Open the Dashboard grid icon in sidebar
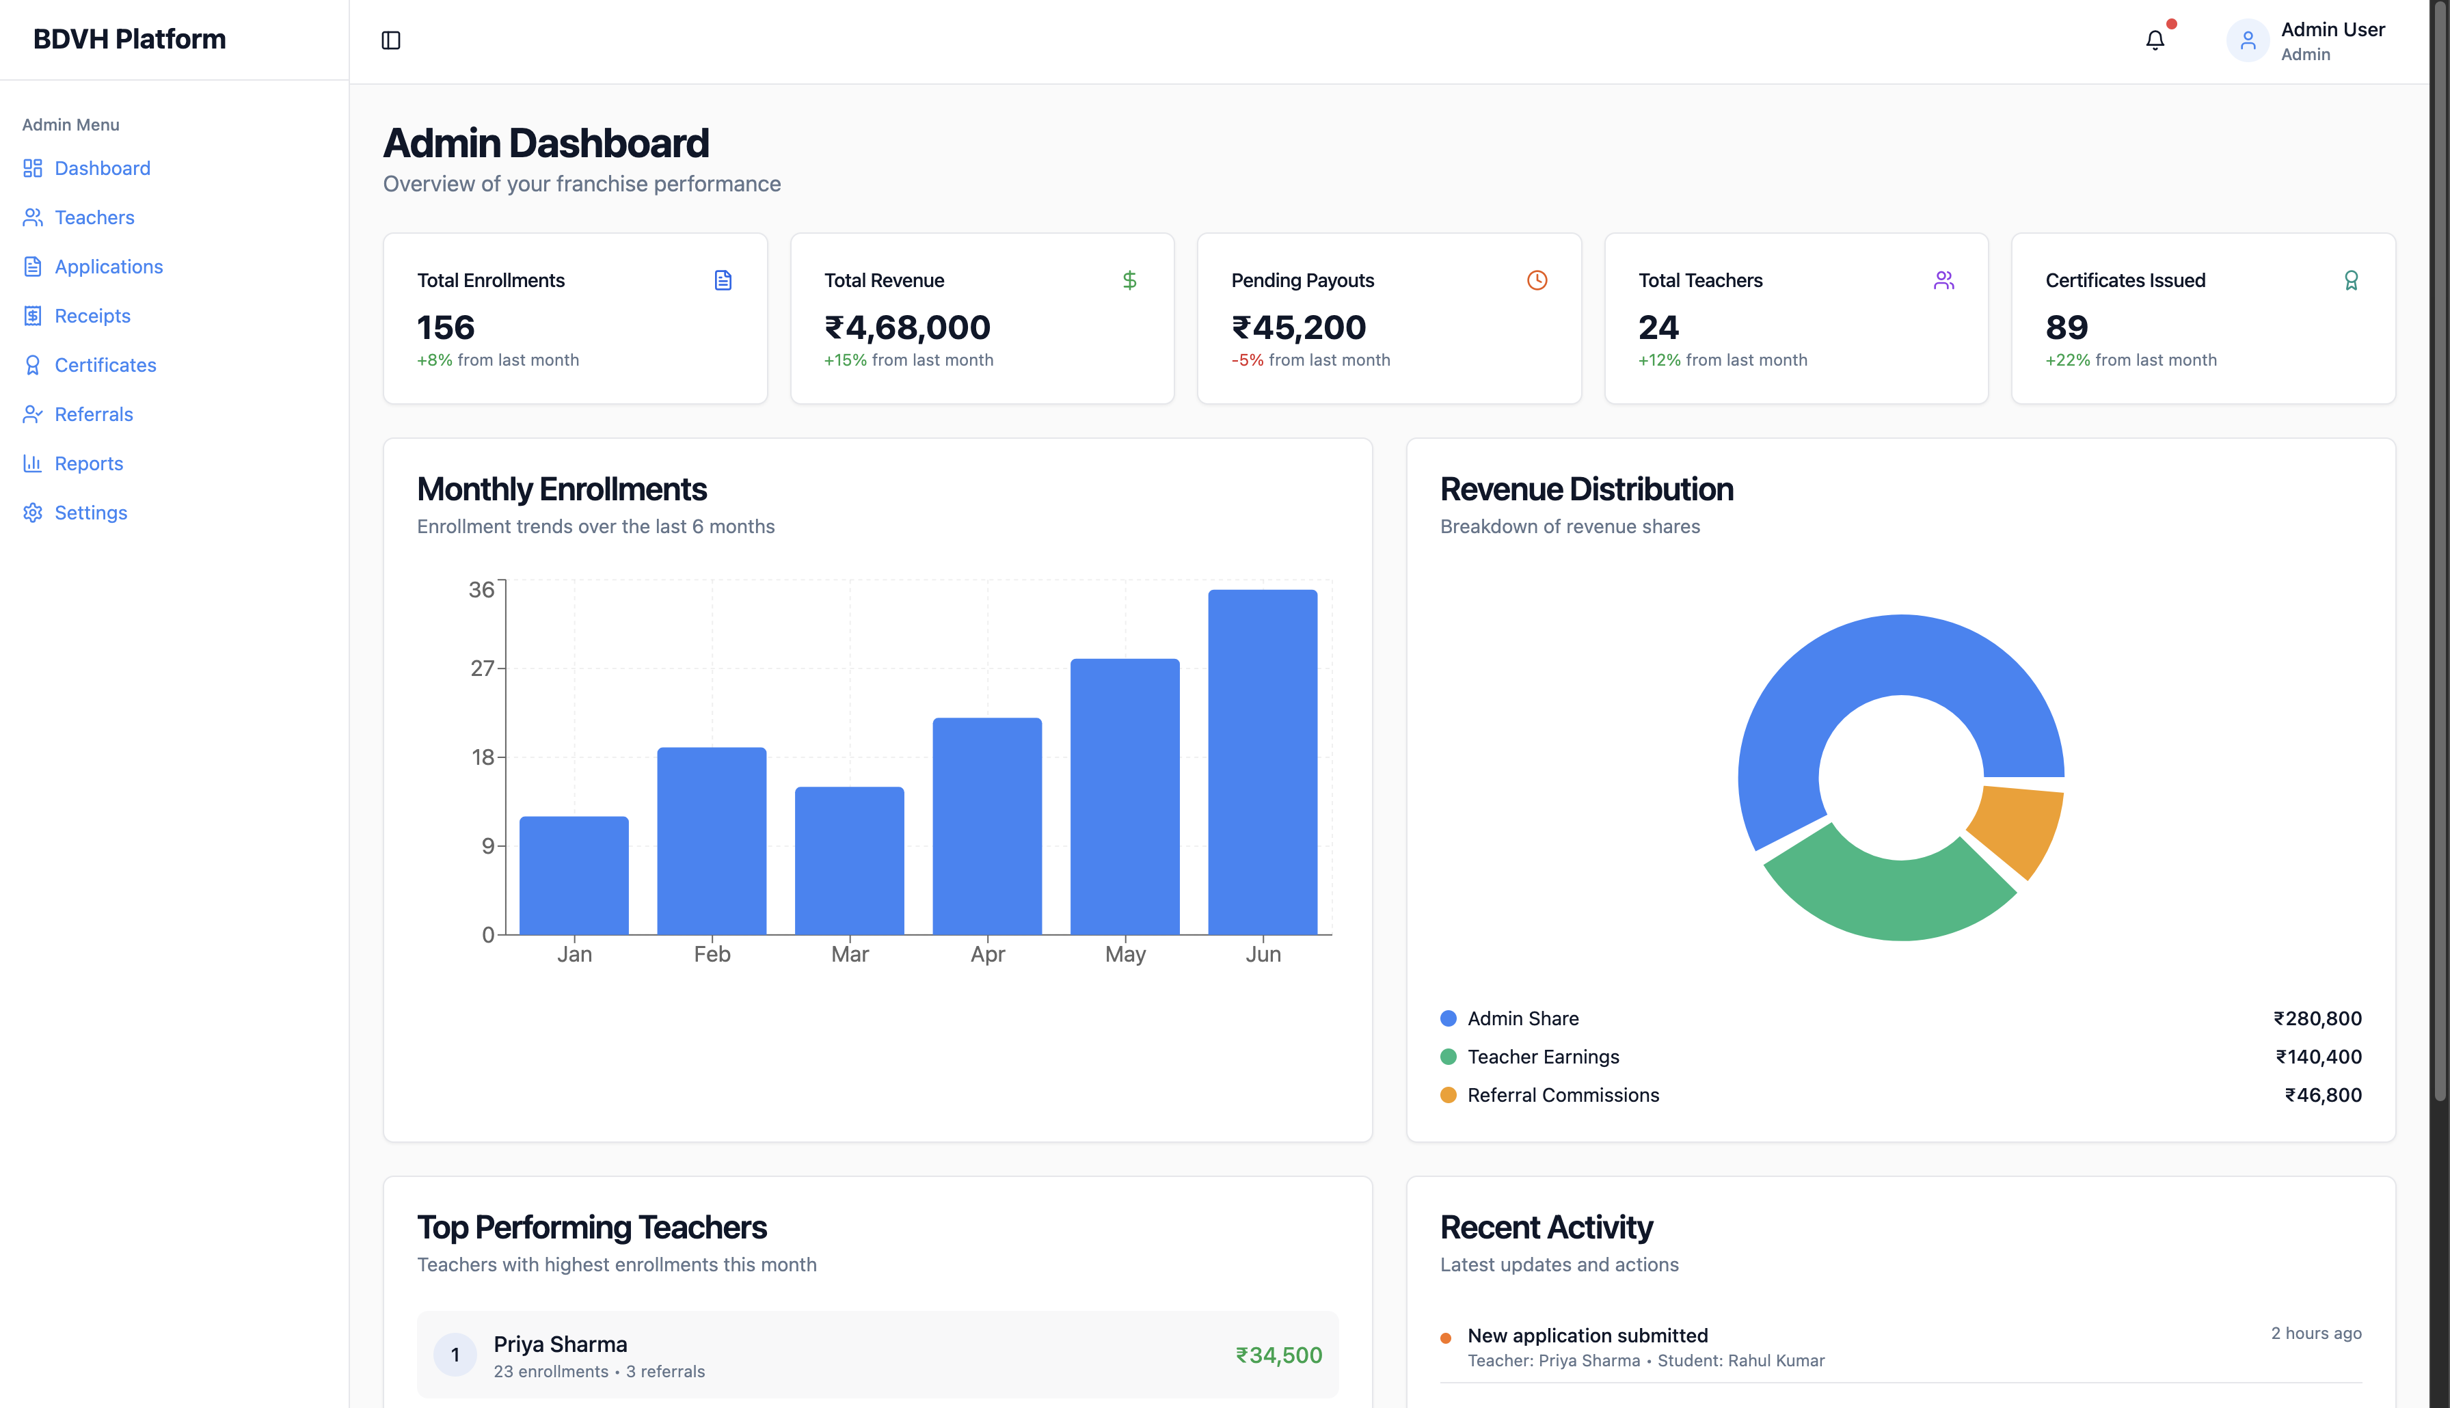This screenshot has width=2450, height=1408. point(32,167)
